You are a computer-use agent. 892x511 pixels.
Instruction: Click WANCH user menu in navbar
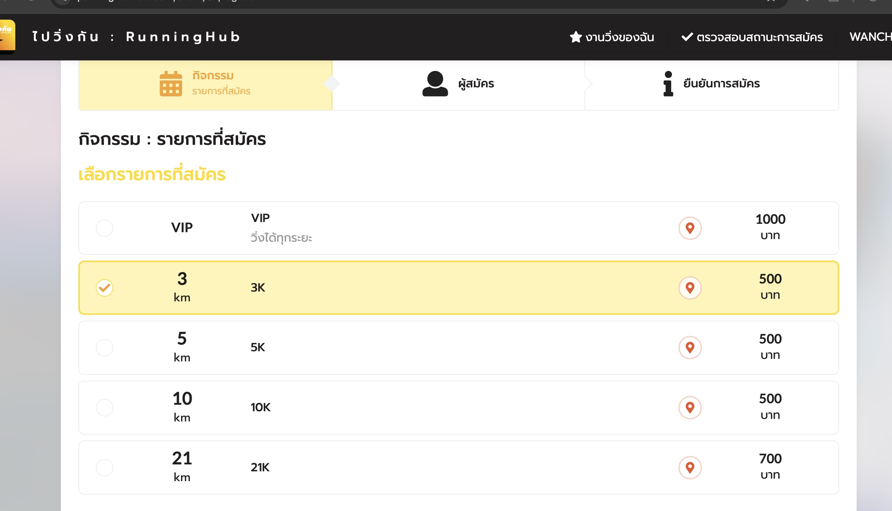[870, 37]
